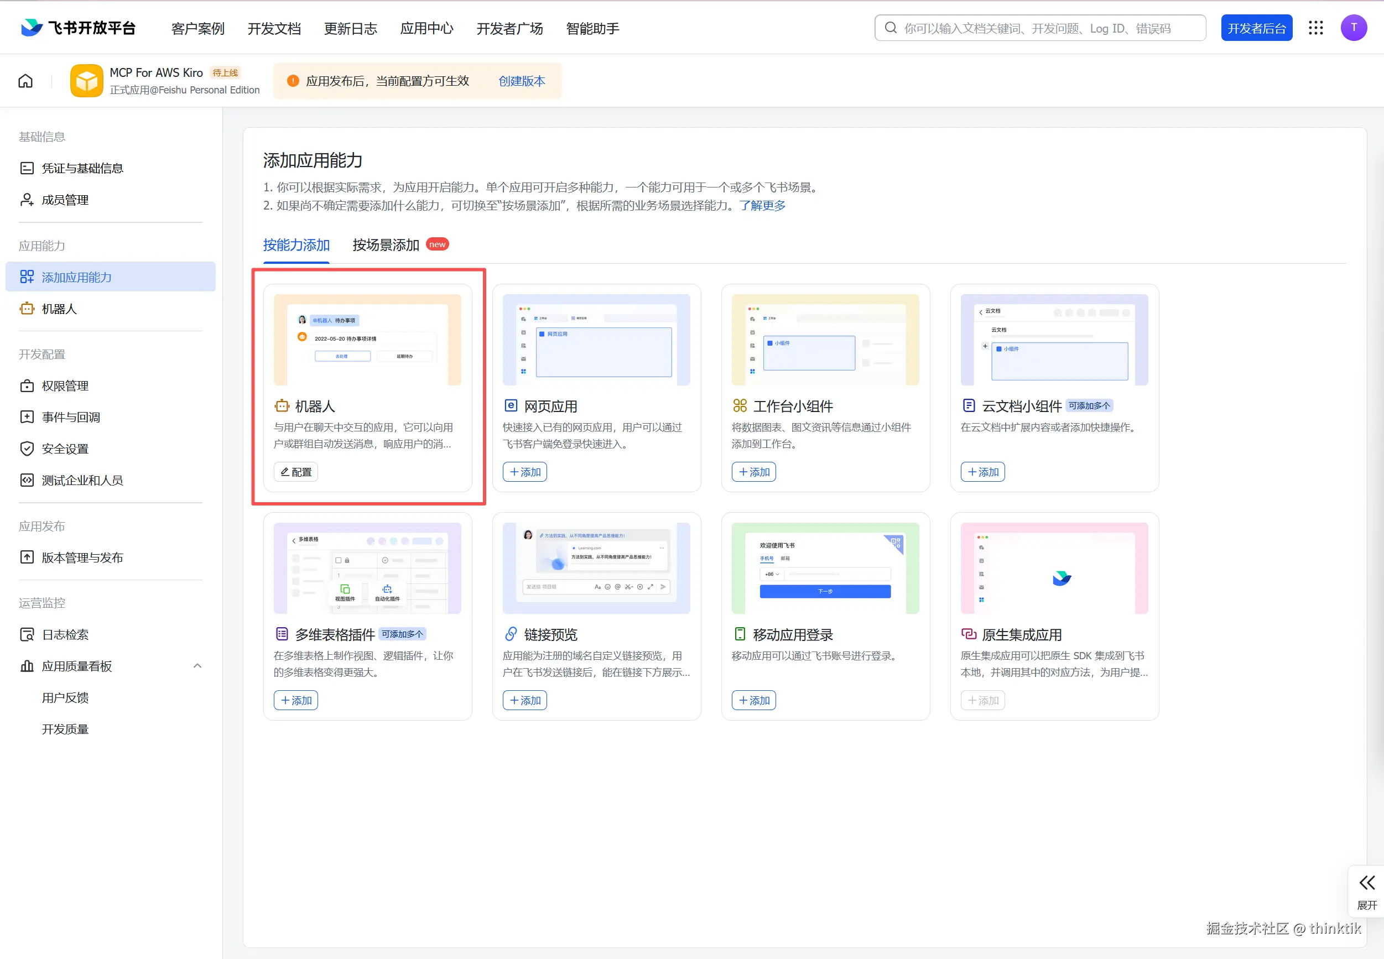The image size is (1384, 959).
Task: Click 了解更多 link
Action: pos(762,206)
